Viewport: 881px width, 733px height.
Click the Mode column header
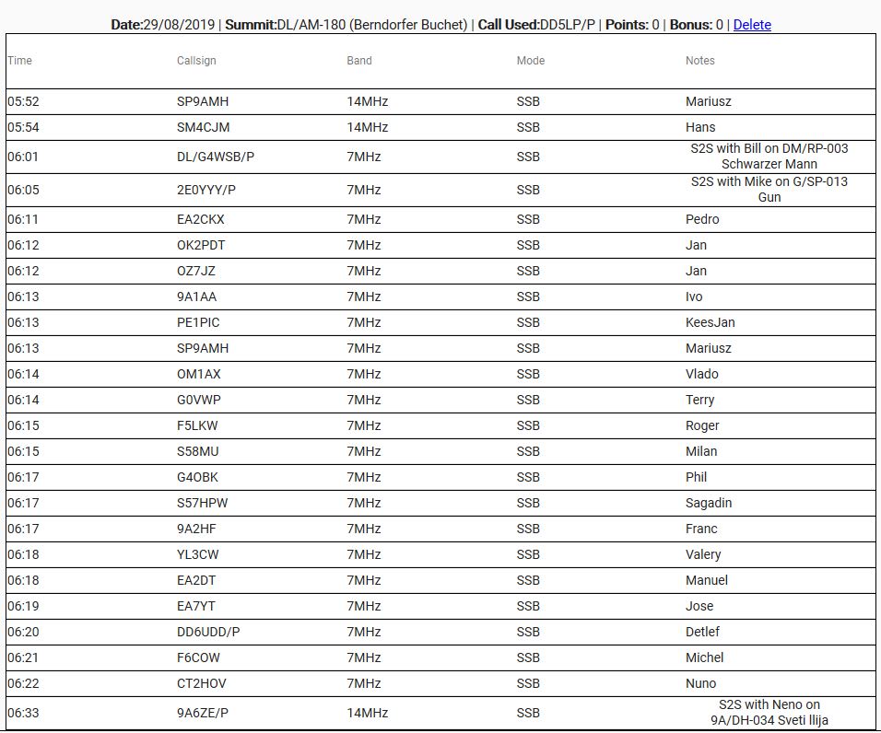click(x=530, y=61)
